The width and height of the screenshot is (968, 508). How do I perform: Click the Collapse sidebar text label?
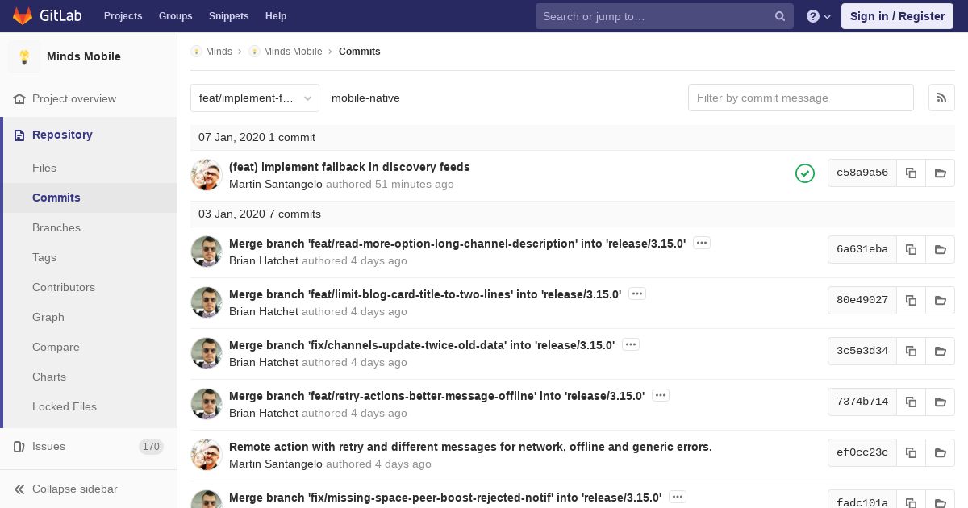(x=75, y=489)
